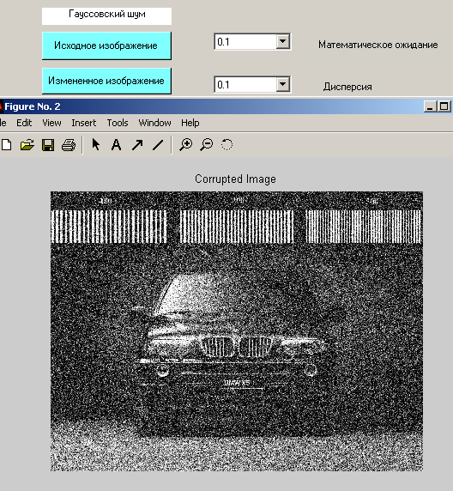Image resolution: width=453 pixels, height=491 pixels.
Task: Activate the Rotate 3D tool
Action: click(x=227, y=145)
